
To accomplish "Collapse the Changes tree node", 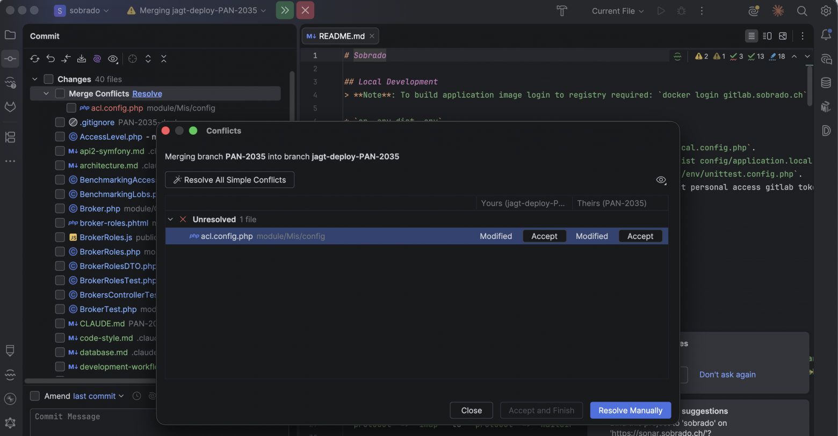I will (35, 79).
